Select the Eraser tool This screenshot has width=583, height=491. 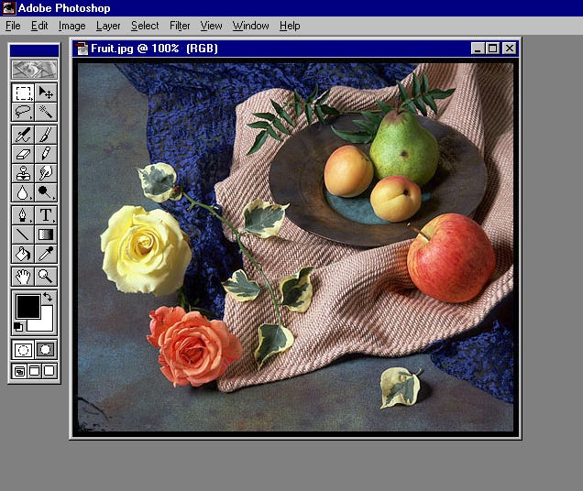[x=23, y=154]
